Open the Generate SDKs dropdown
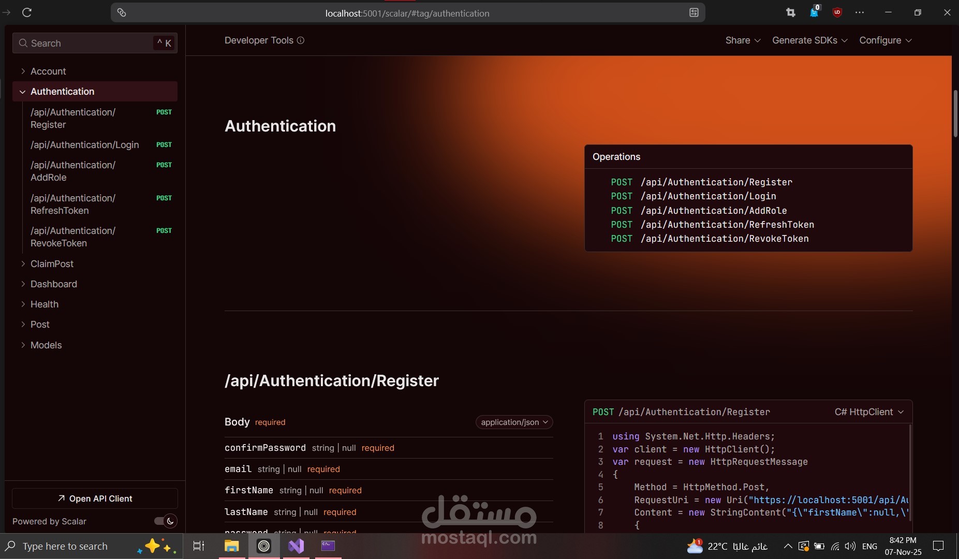The image size is (959, 559). click(x=809, y=40)
